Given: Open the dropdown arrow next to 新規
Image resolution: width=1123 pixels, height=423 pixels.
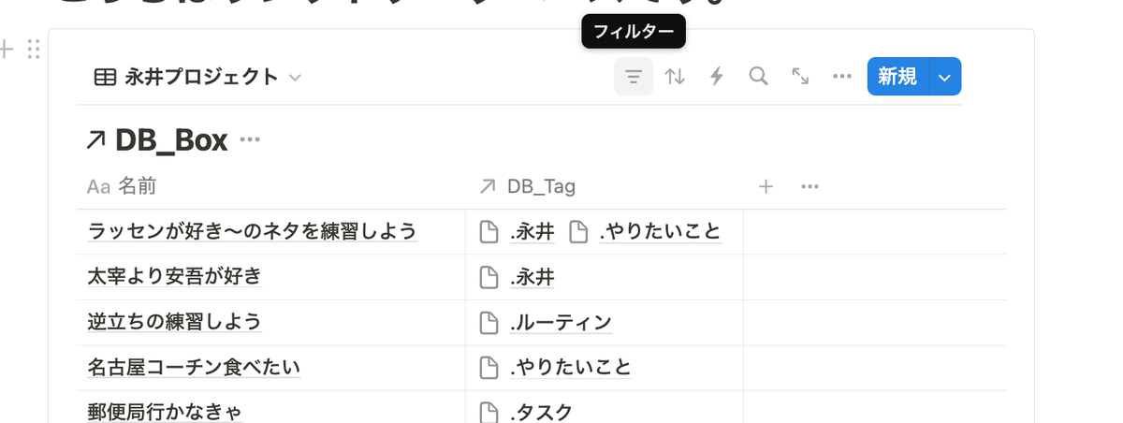Looking at the screenshot, I should tap(945, 77).
